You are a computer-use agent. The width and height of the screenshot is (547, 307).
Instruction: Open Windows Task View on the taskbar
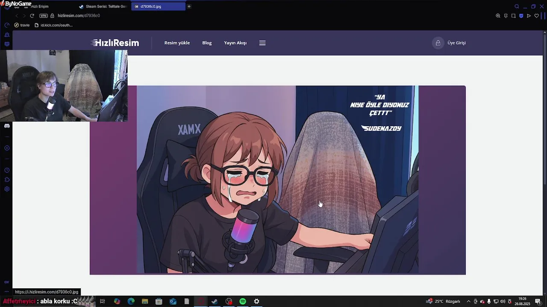[103, 301]
